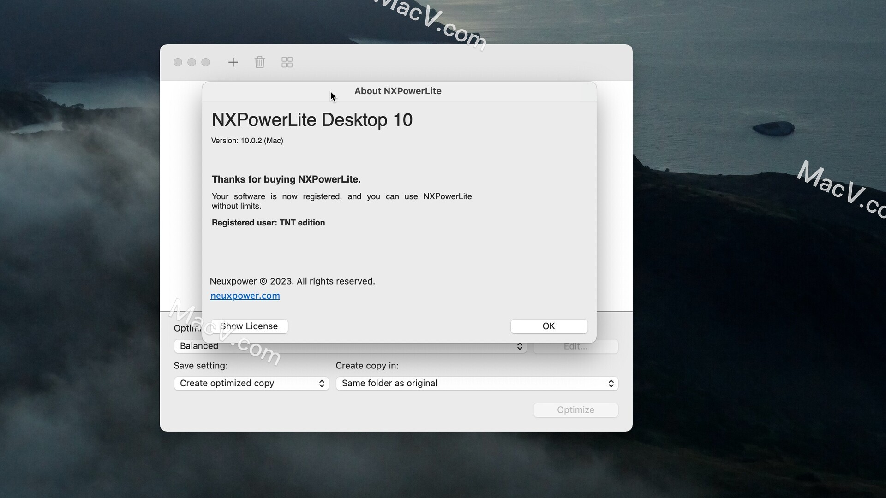Visit the neuxpower.com link
The image size is (886, 498).
point(245,296)
